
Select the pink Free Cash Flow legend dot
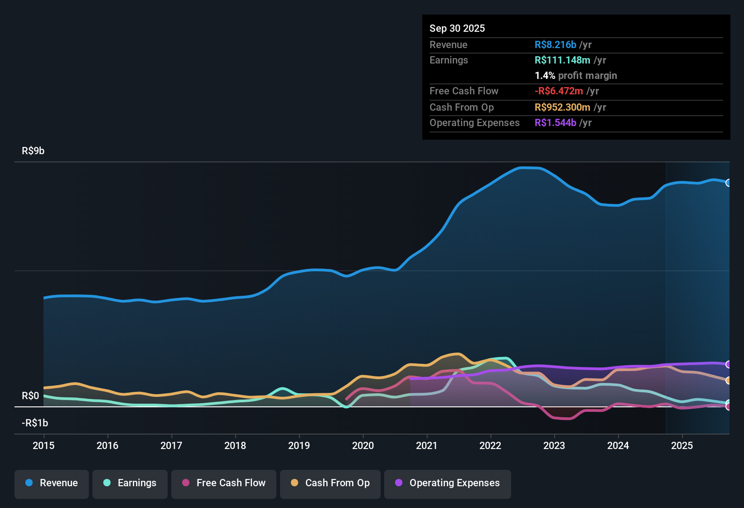185,483
